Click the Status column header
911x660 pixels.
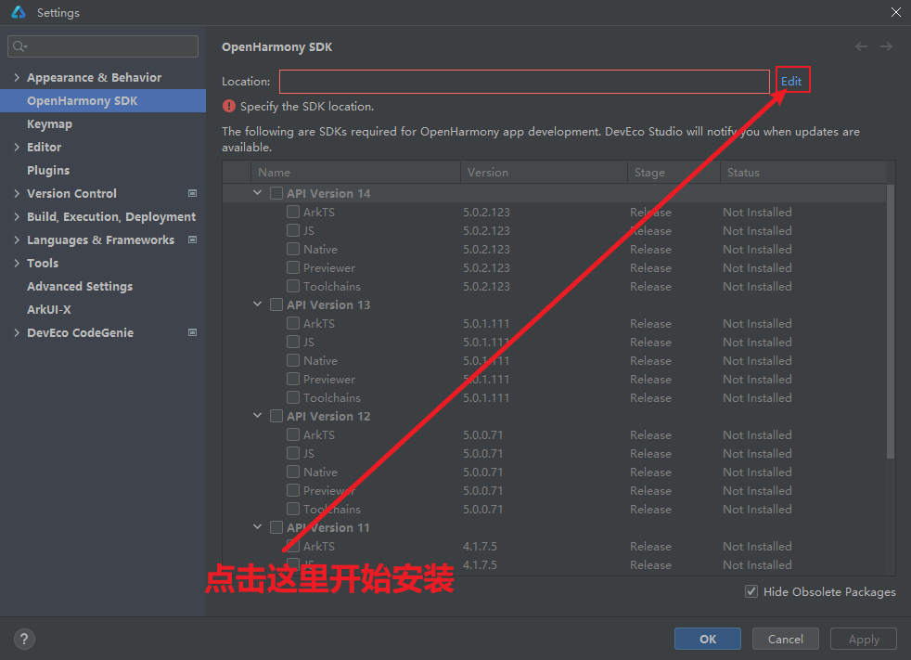[803, 172]
